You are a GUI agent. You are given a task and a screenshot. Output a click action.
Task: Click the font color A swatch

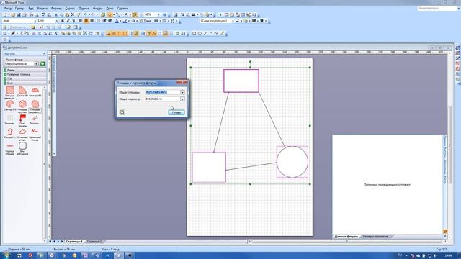pos(117,21)
